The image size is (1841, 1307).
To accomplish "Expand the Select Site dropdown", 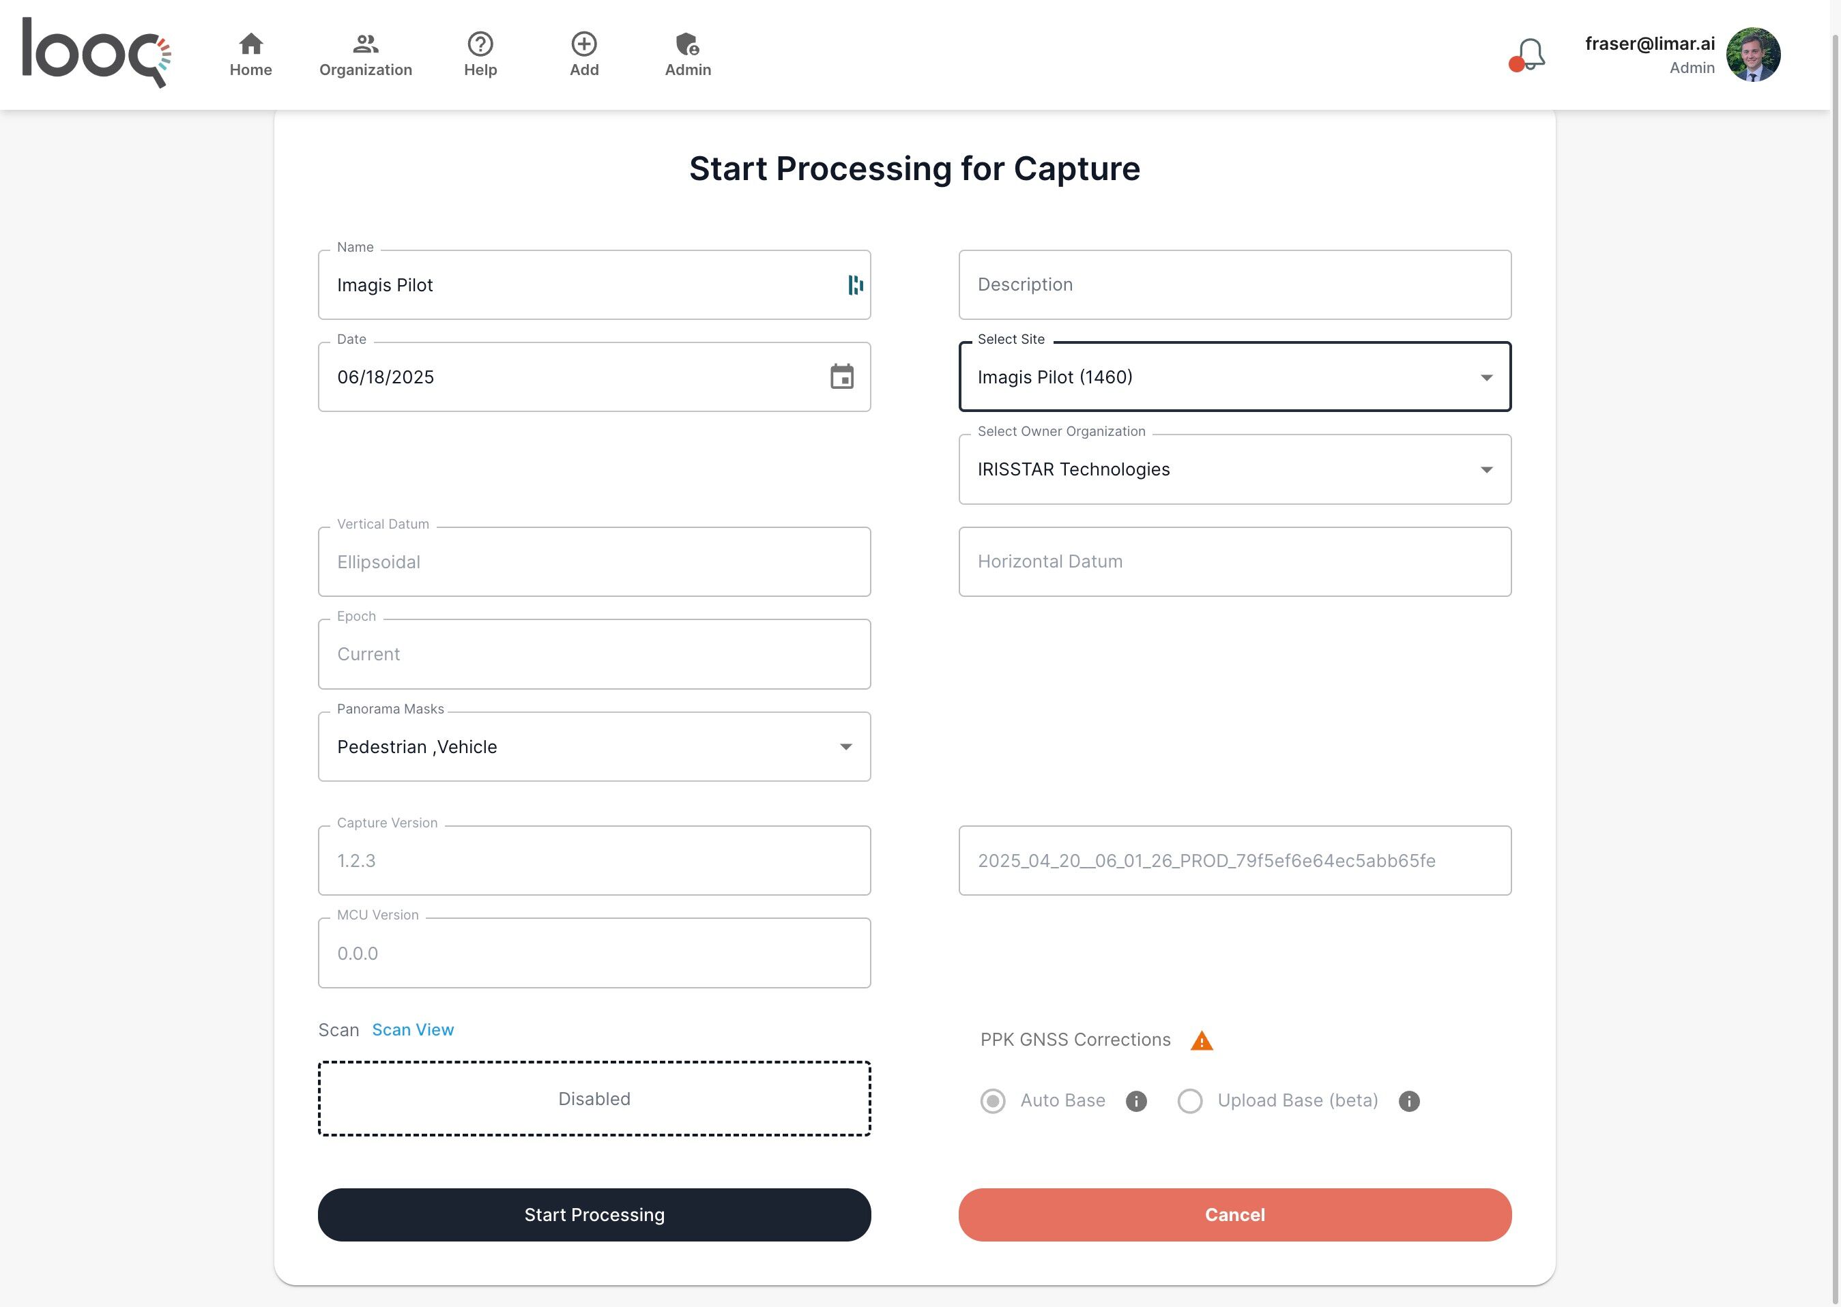I will [x=1485, y=377].
